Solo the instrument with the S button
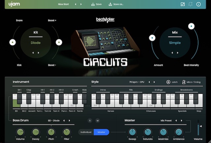The image size is (211, 143). point(90,121)
